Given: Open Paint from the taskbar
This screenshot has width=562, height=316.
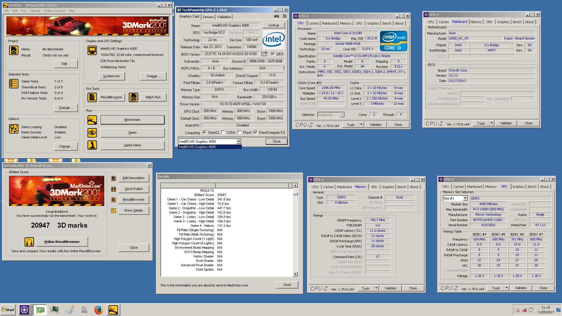Looking at the screenshot, I should tap(69, 310).
